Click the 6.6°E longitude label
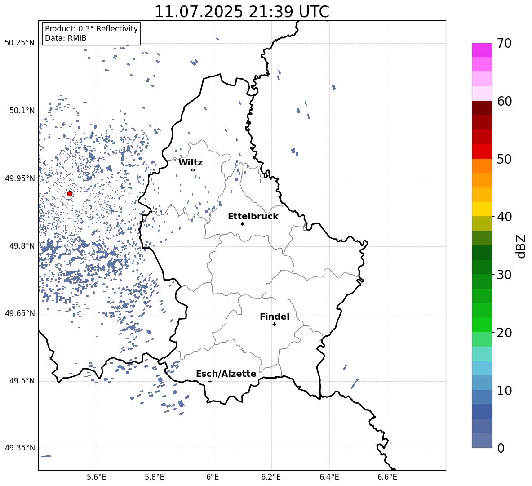 387,477
